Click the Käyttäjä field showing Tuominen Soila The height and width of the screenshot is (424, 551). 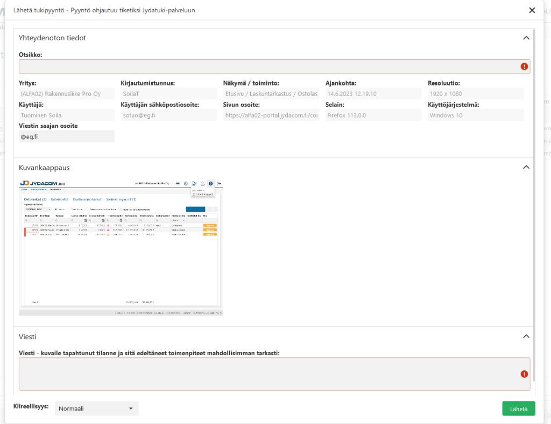pos(67,115)
